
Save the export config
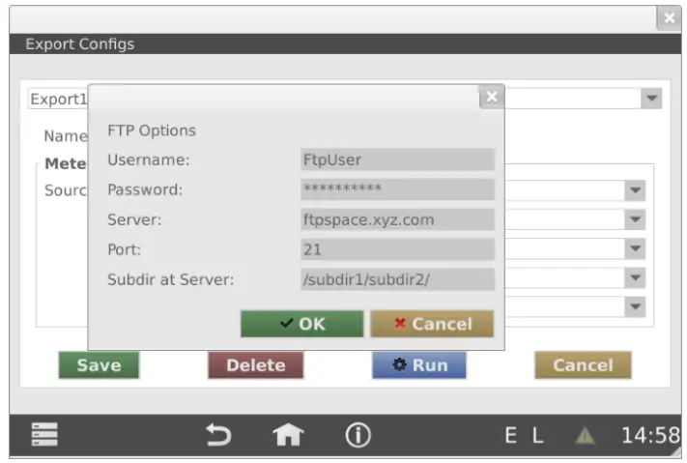(99, 364)
